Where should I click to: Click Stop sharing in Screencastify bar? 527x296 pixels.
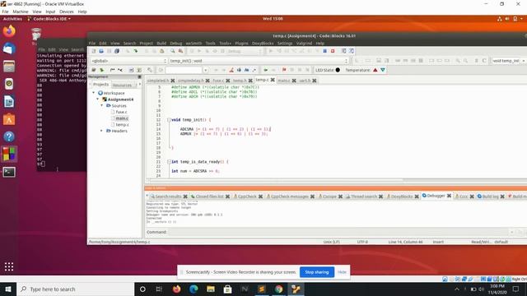click(x=317, y=272)
